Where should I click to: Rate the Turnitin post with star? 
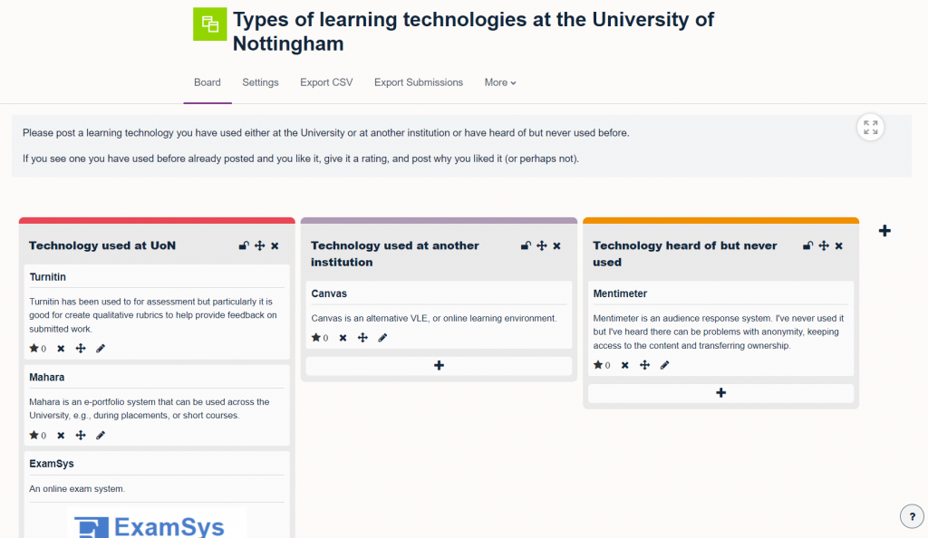point(34,348)
